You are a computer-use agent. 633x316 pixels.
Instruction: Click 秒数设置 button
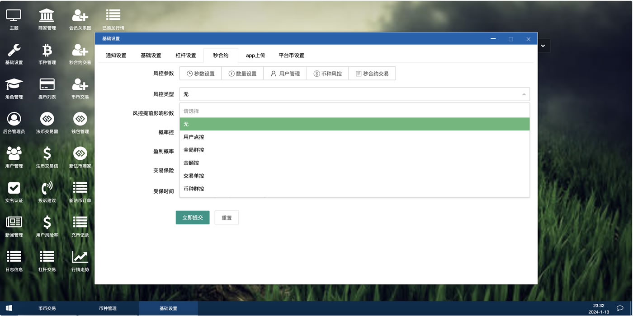(x=200, y=74)
